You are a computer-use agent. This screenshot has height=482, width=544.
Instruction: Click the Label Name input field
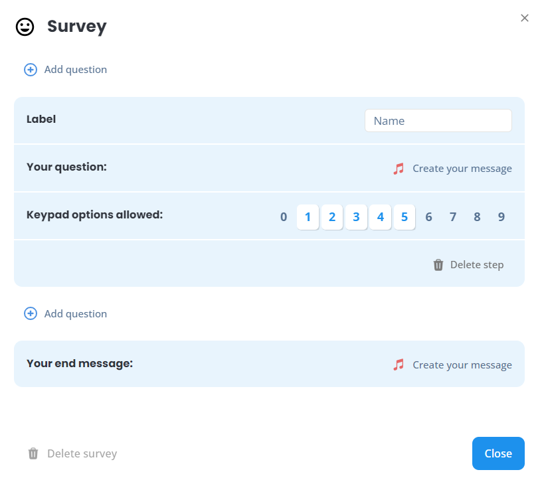pos(438,121)
